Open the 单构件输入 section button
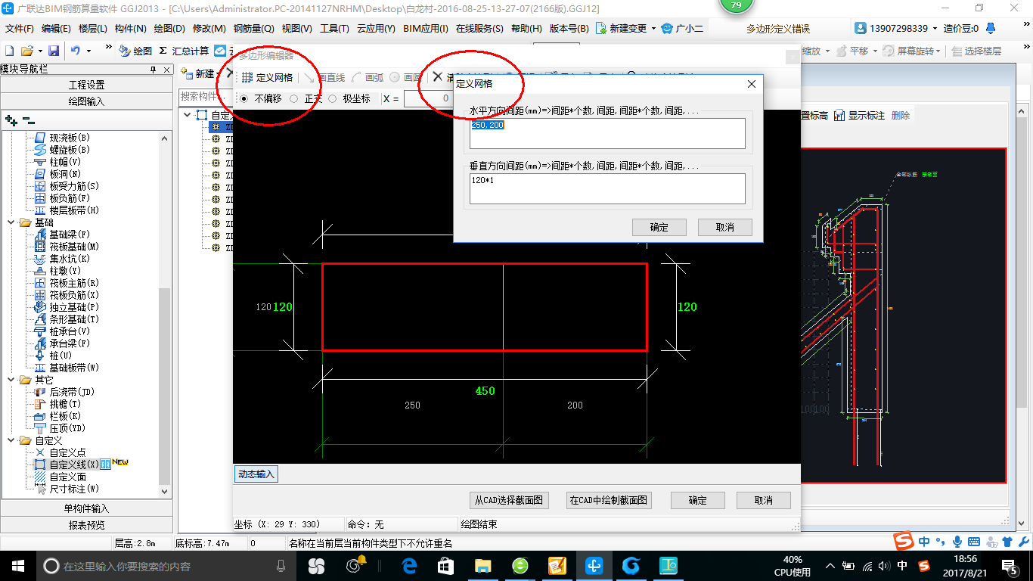Image resolution: width=1033 pixels, height=581 pixels. click(x=86, y=508)
